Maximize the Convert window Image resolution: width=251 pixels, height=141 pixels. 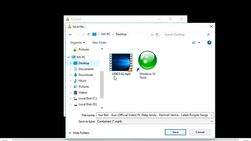coord(170,19)
